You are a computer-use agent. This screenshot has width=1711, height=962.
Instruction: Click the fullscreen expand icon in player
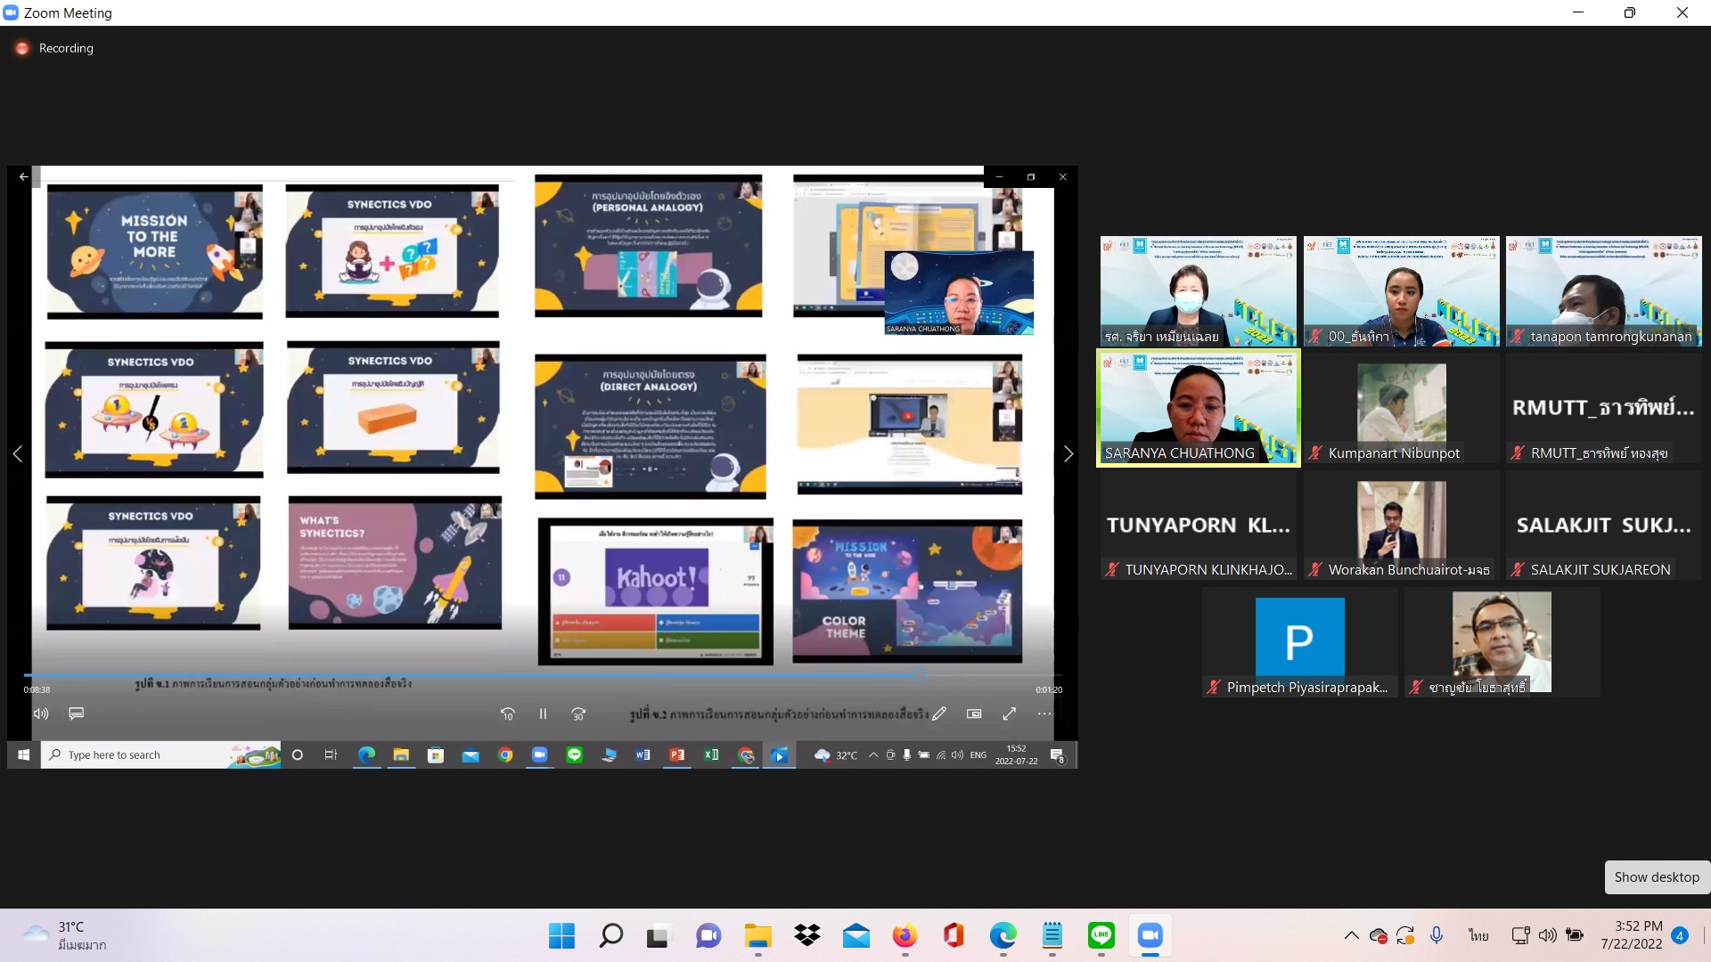[x=1010, y=713]
